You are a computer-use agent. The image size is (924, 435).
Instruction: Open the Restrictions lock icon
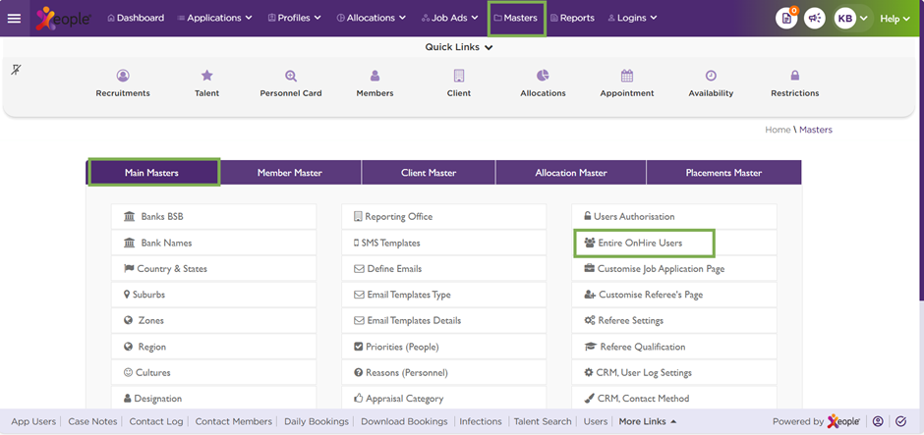point(795,76)
